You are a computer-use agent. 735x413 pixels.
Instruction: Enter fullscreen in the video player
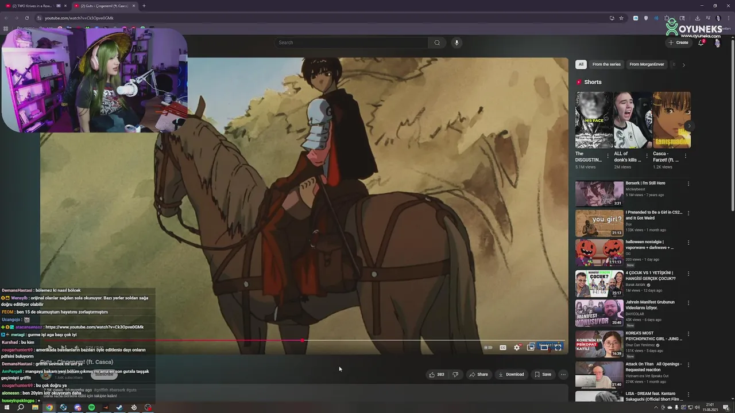coord(558,347)
